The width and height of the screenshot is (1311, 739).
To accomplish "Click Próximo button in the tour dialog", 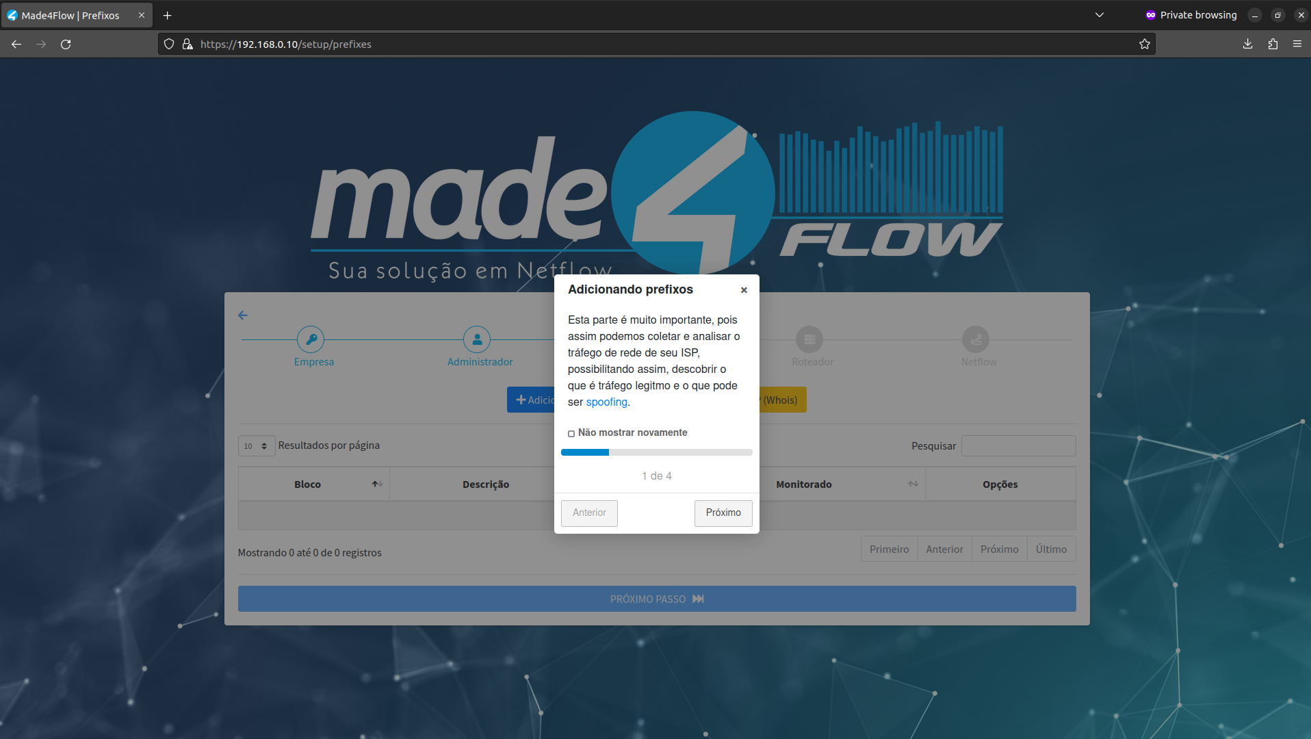I will [723, 513].
